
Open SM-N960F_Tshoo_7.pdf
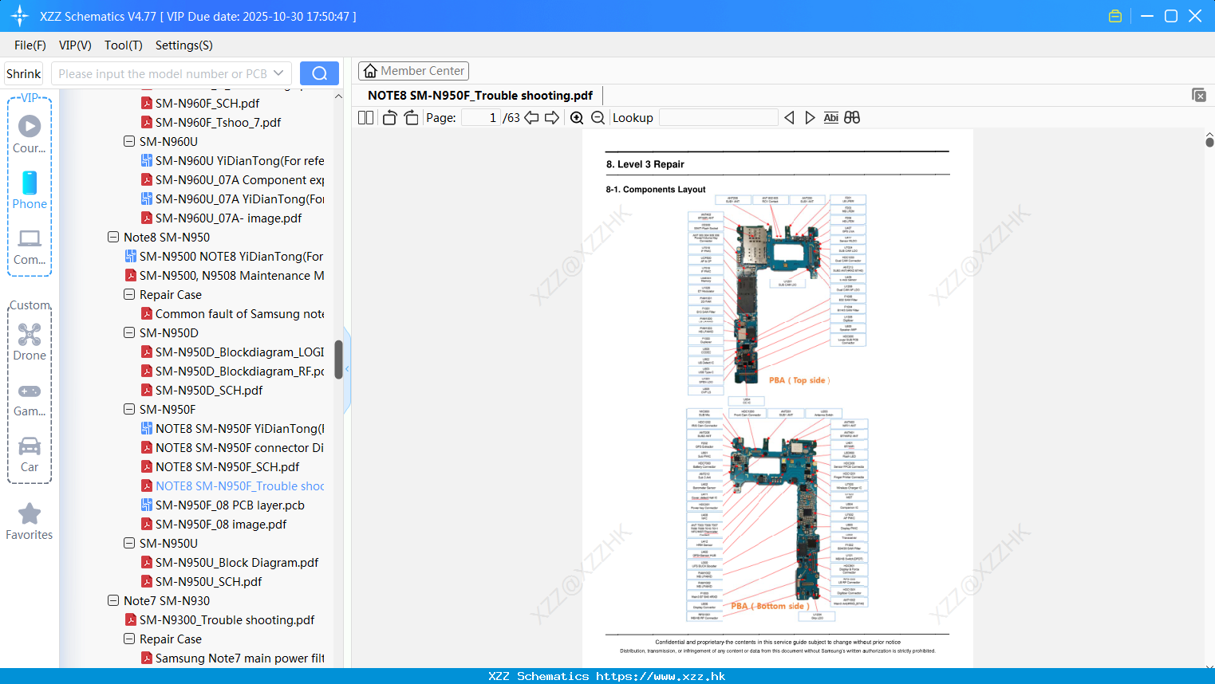211,122
